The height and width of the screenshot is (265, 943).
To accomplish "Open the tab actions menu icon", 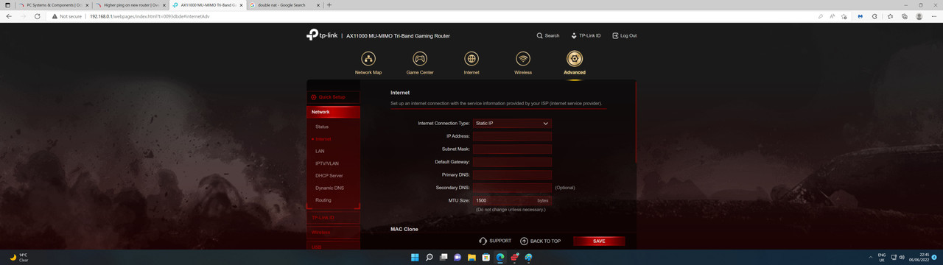I will tap(7, 5).
